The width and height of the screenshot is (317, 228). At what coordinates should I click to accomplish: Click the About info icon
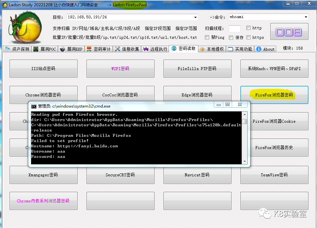click(x=258, y=49)
